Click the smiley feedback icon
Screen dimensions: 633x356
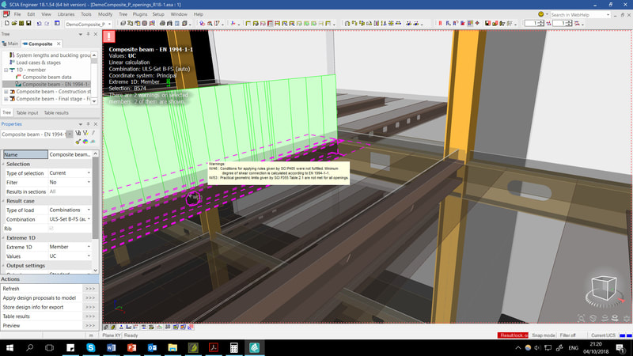[541, 14]
